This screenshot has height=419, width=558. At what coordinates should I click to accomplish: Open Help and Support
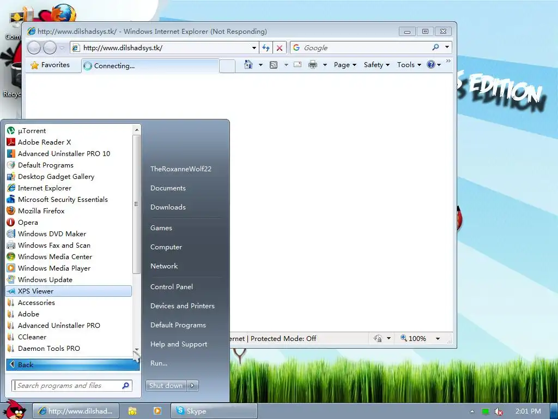pyautogui.click(x=179, y=344)
